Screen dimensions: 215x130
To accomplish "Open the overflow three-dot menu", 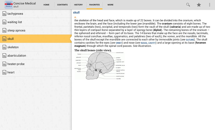I will pos(210,5).
